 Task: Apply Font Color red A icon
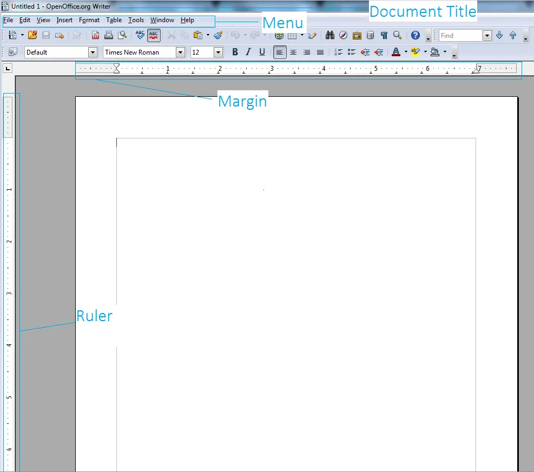(395, 52)
